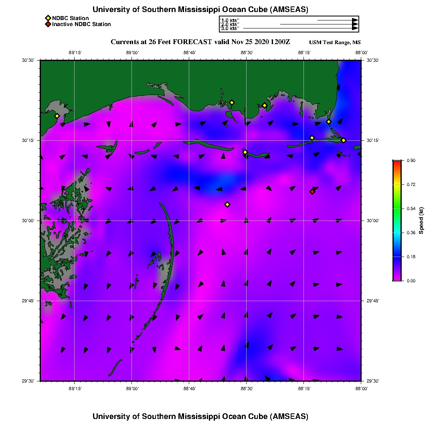441x421 pixels.
Task: Select the easternmost yellow station marker at 30°15'
Action: [x=344, y=140]
